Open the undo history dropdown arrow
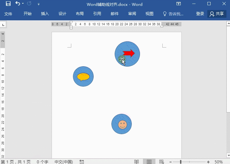The width and height of the screenshot is (230, 164). click(x=23, y=4)
